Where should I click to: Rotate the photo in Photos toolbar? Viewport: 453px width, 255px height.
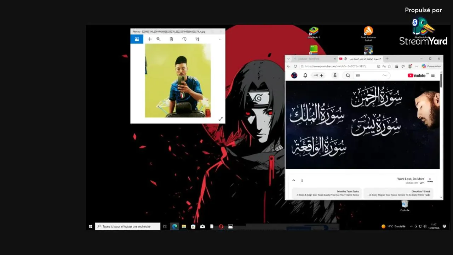coord(184,39)
